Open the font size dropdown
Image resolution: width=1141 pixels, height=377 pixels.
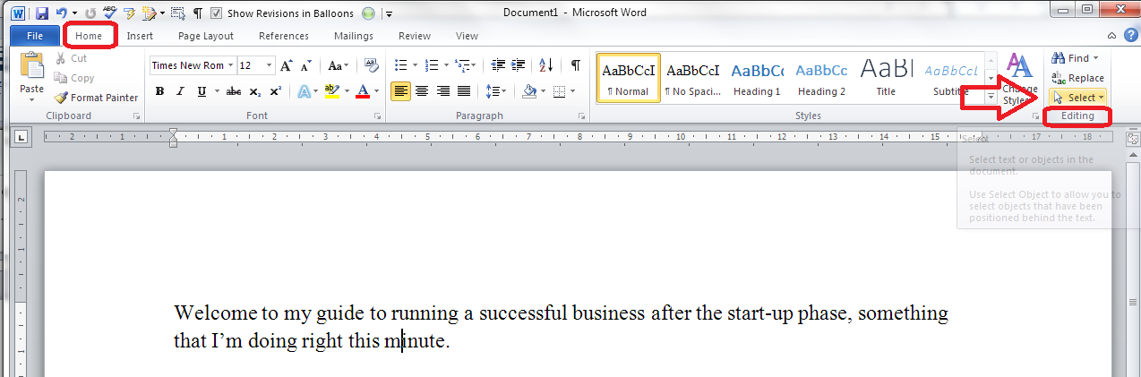(x=269, y=65)
